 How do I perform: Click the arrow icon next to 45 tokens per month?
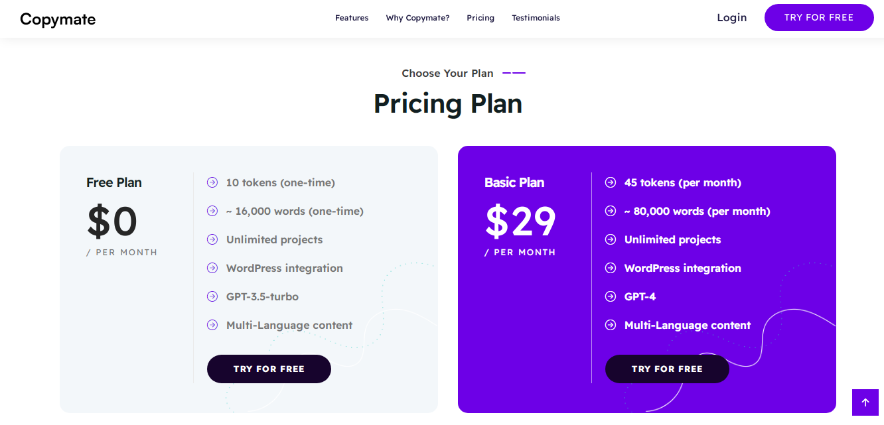[611, 182]
